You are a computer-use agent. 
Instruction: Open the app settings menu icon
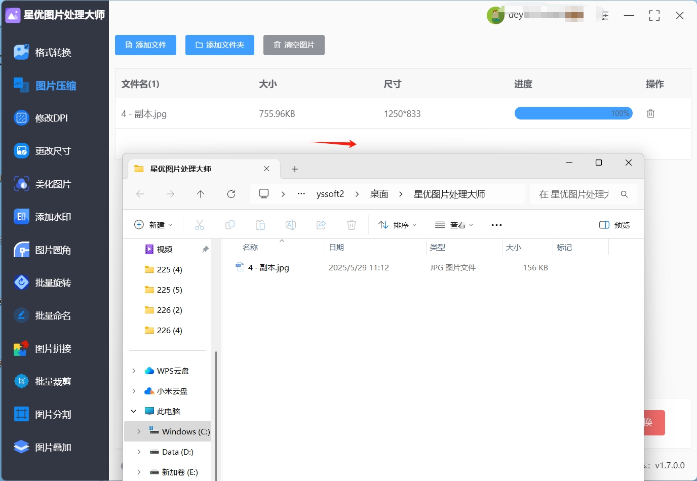click(x=605, y=16)
